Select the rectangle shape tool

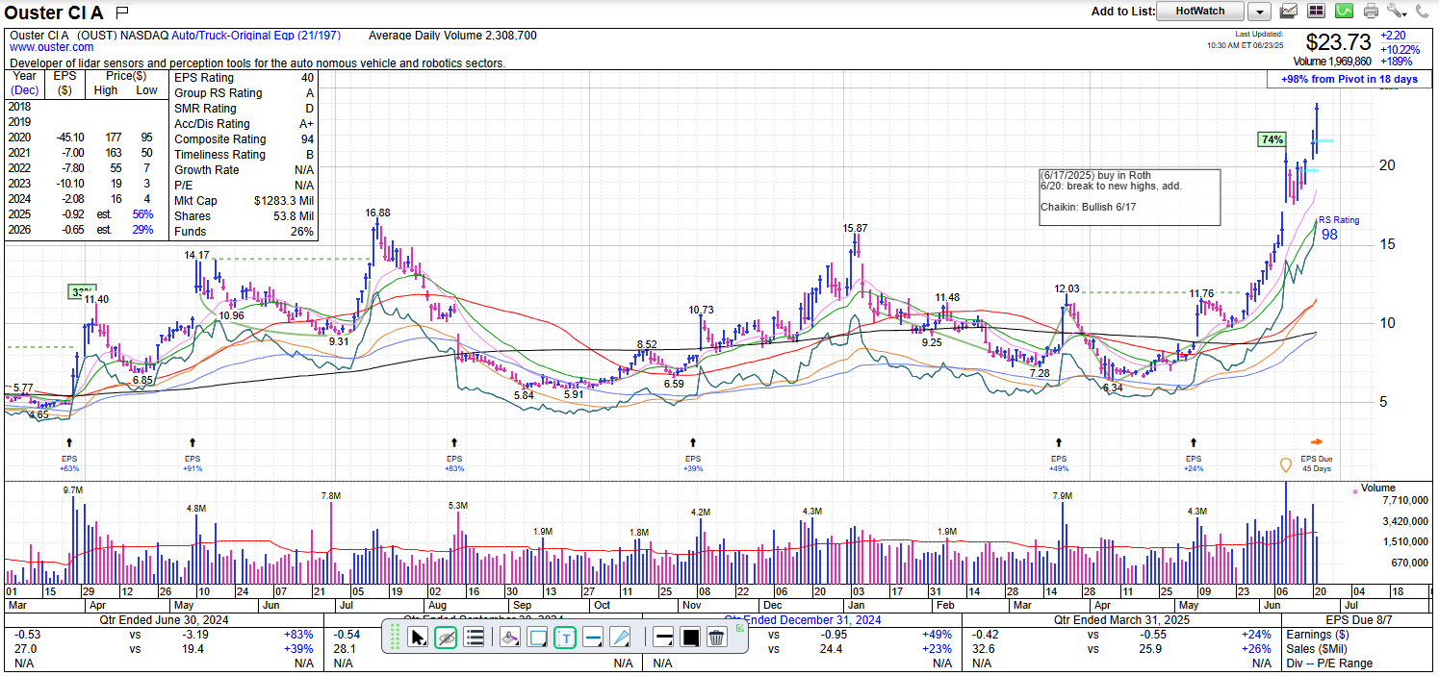coord(537,637)
